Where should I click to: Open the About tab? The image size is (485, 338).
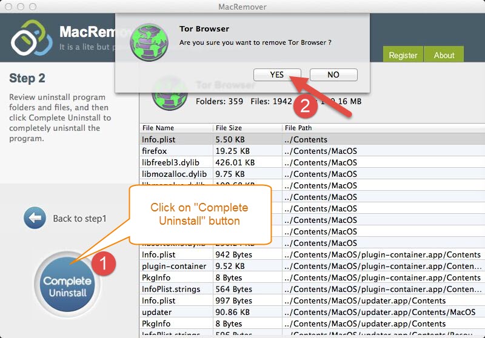click(x=444, y=55)
